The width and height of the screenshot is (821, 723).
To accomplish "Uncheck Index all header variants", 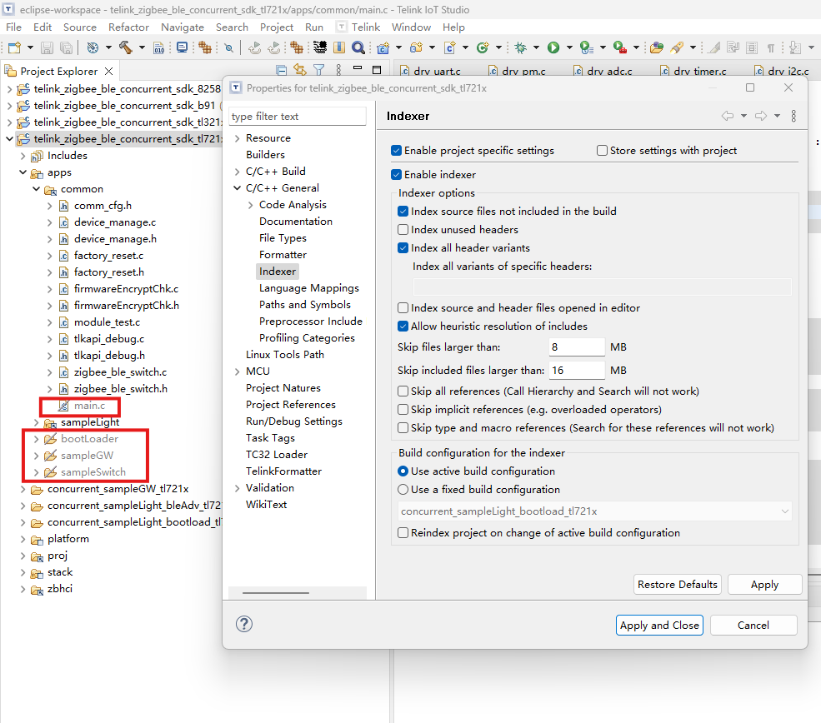I will click(403, 248).
